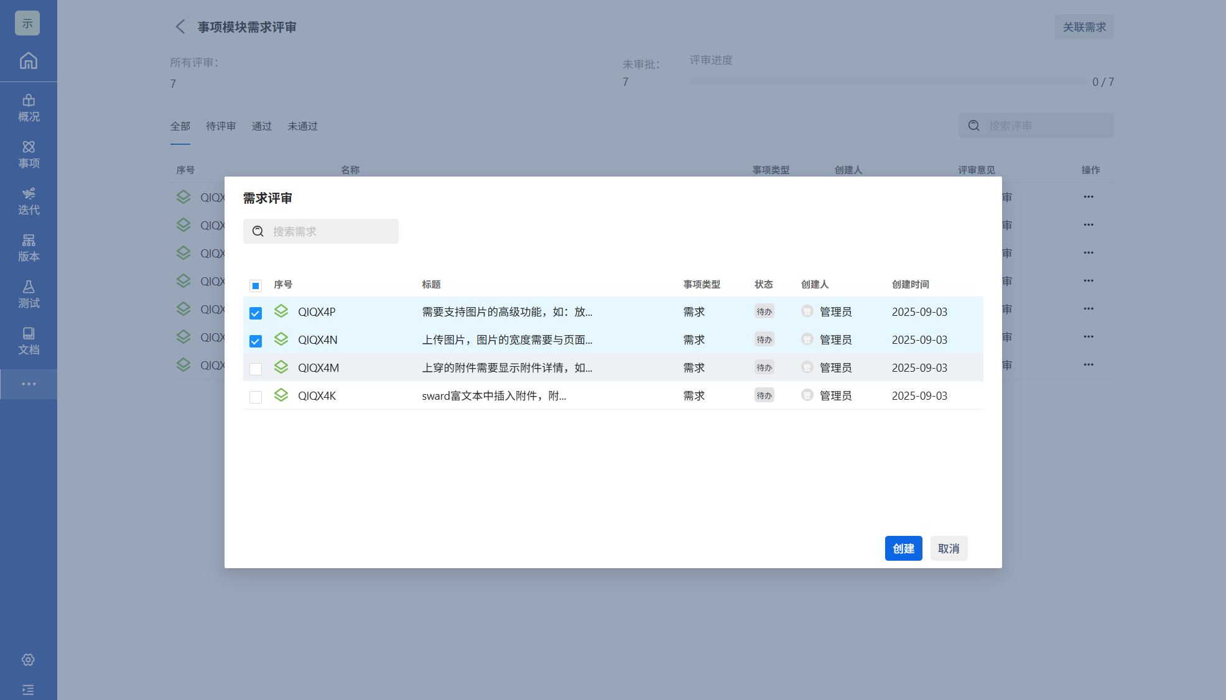The image size is (1226, 700).
Task: Switch to the 待评审 tab
Action: tap(221, 126)
